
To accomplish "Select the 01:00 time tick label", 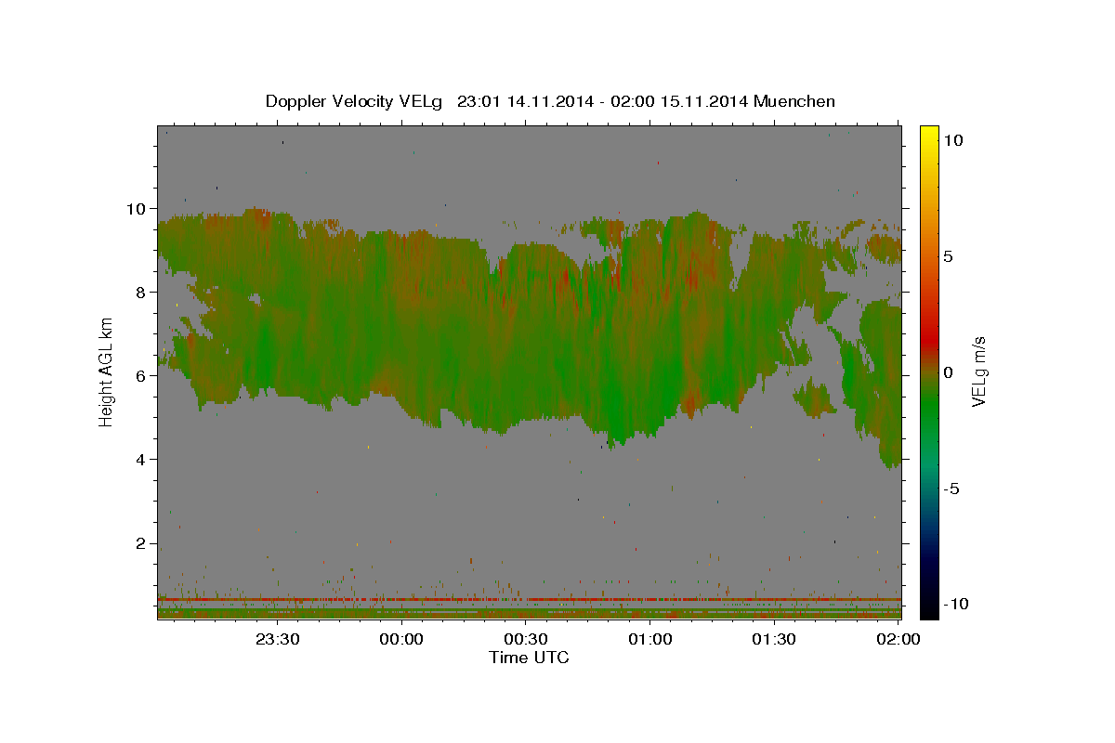I will click(x=649, y=639).
